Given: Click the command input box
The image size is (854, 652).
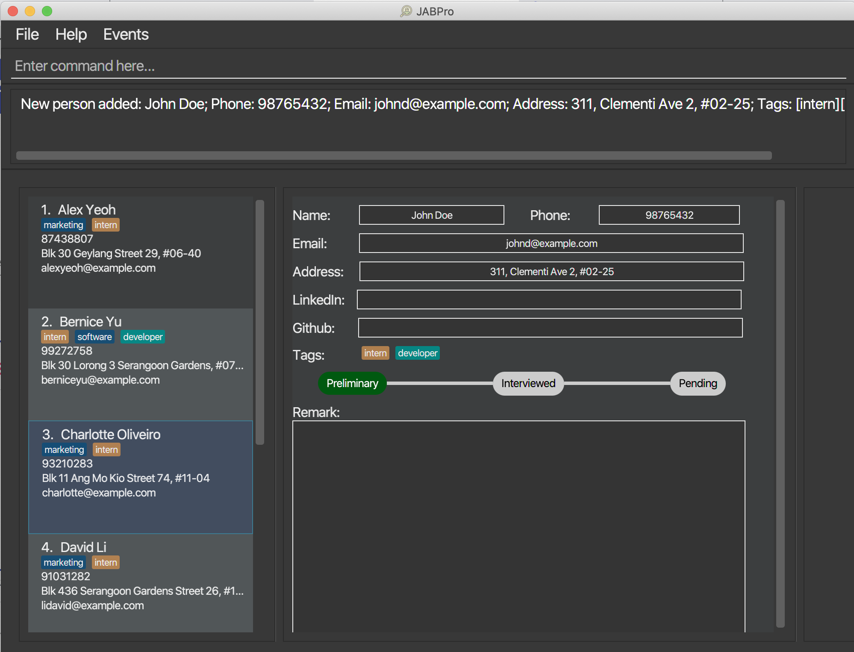Looking at the screenshot, I should click(x=427, y=66).
